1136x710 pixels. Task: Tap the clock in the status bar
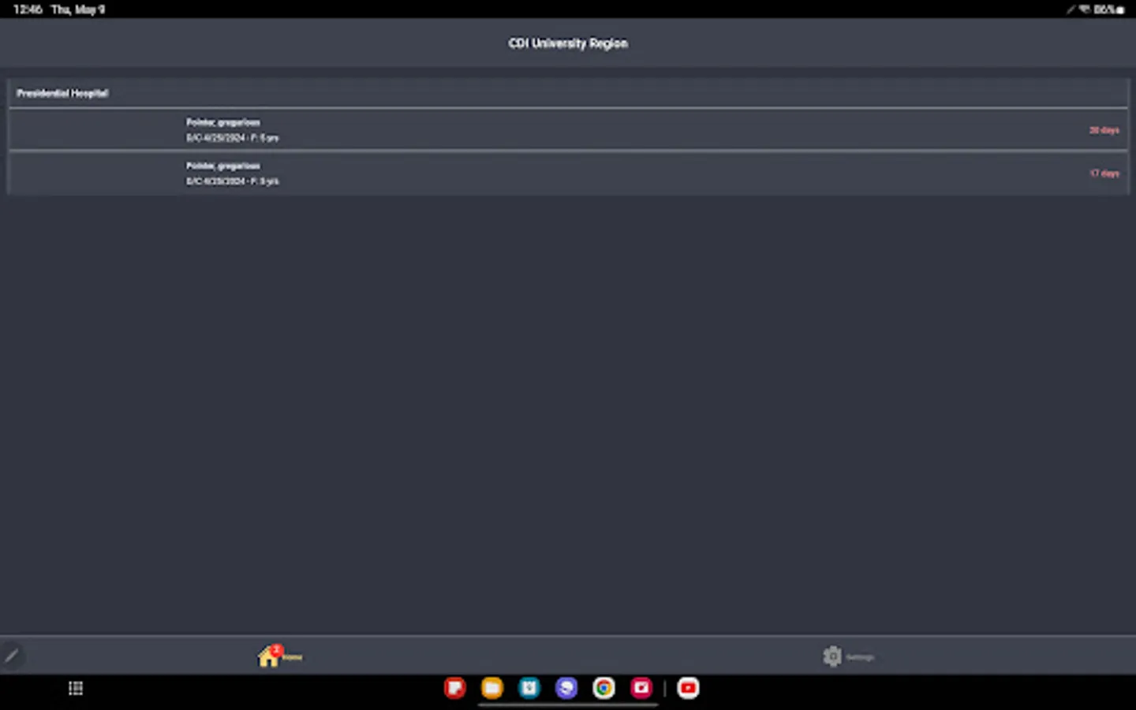click(28, 9)
